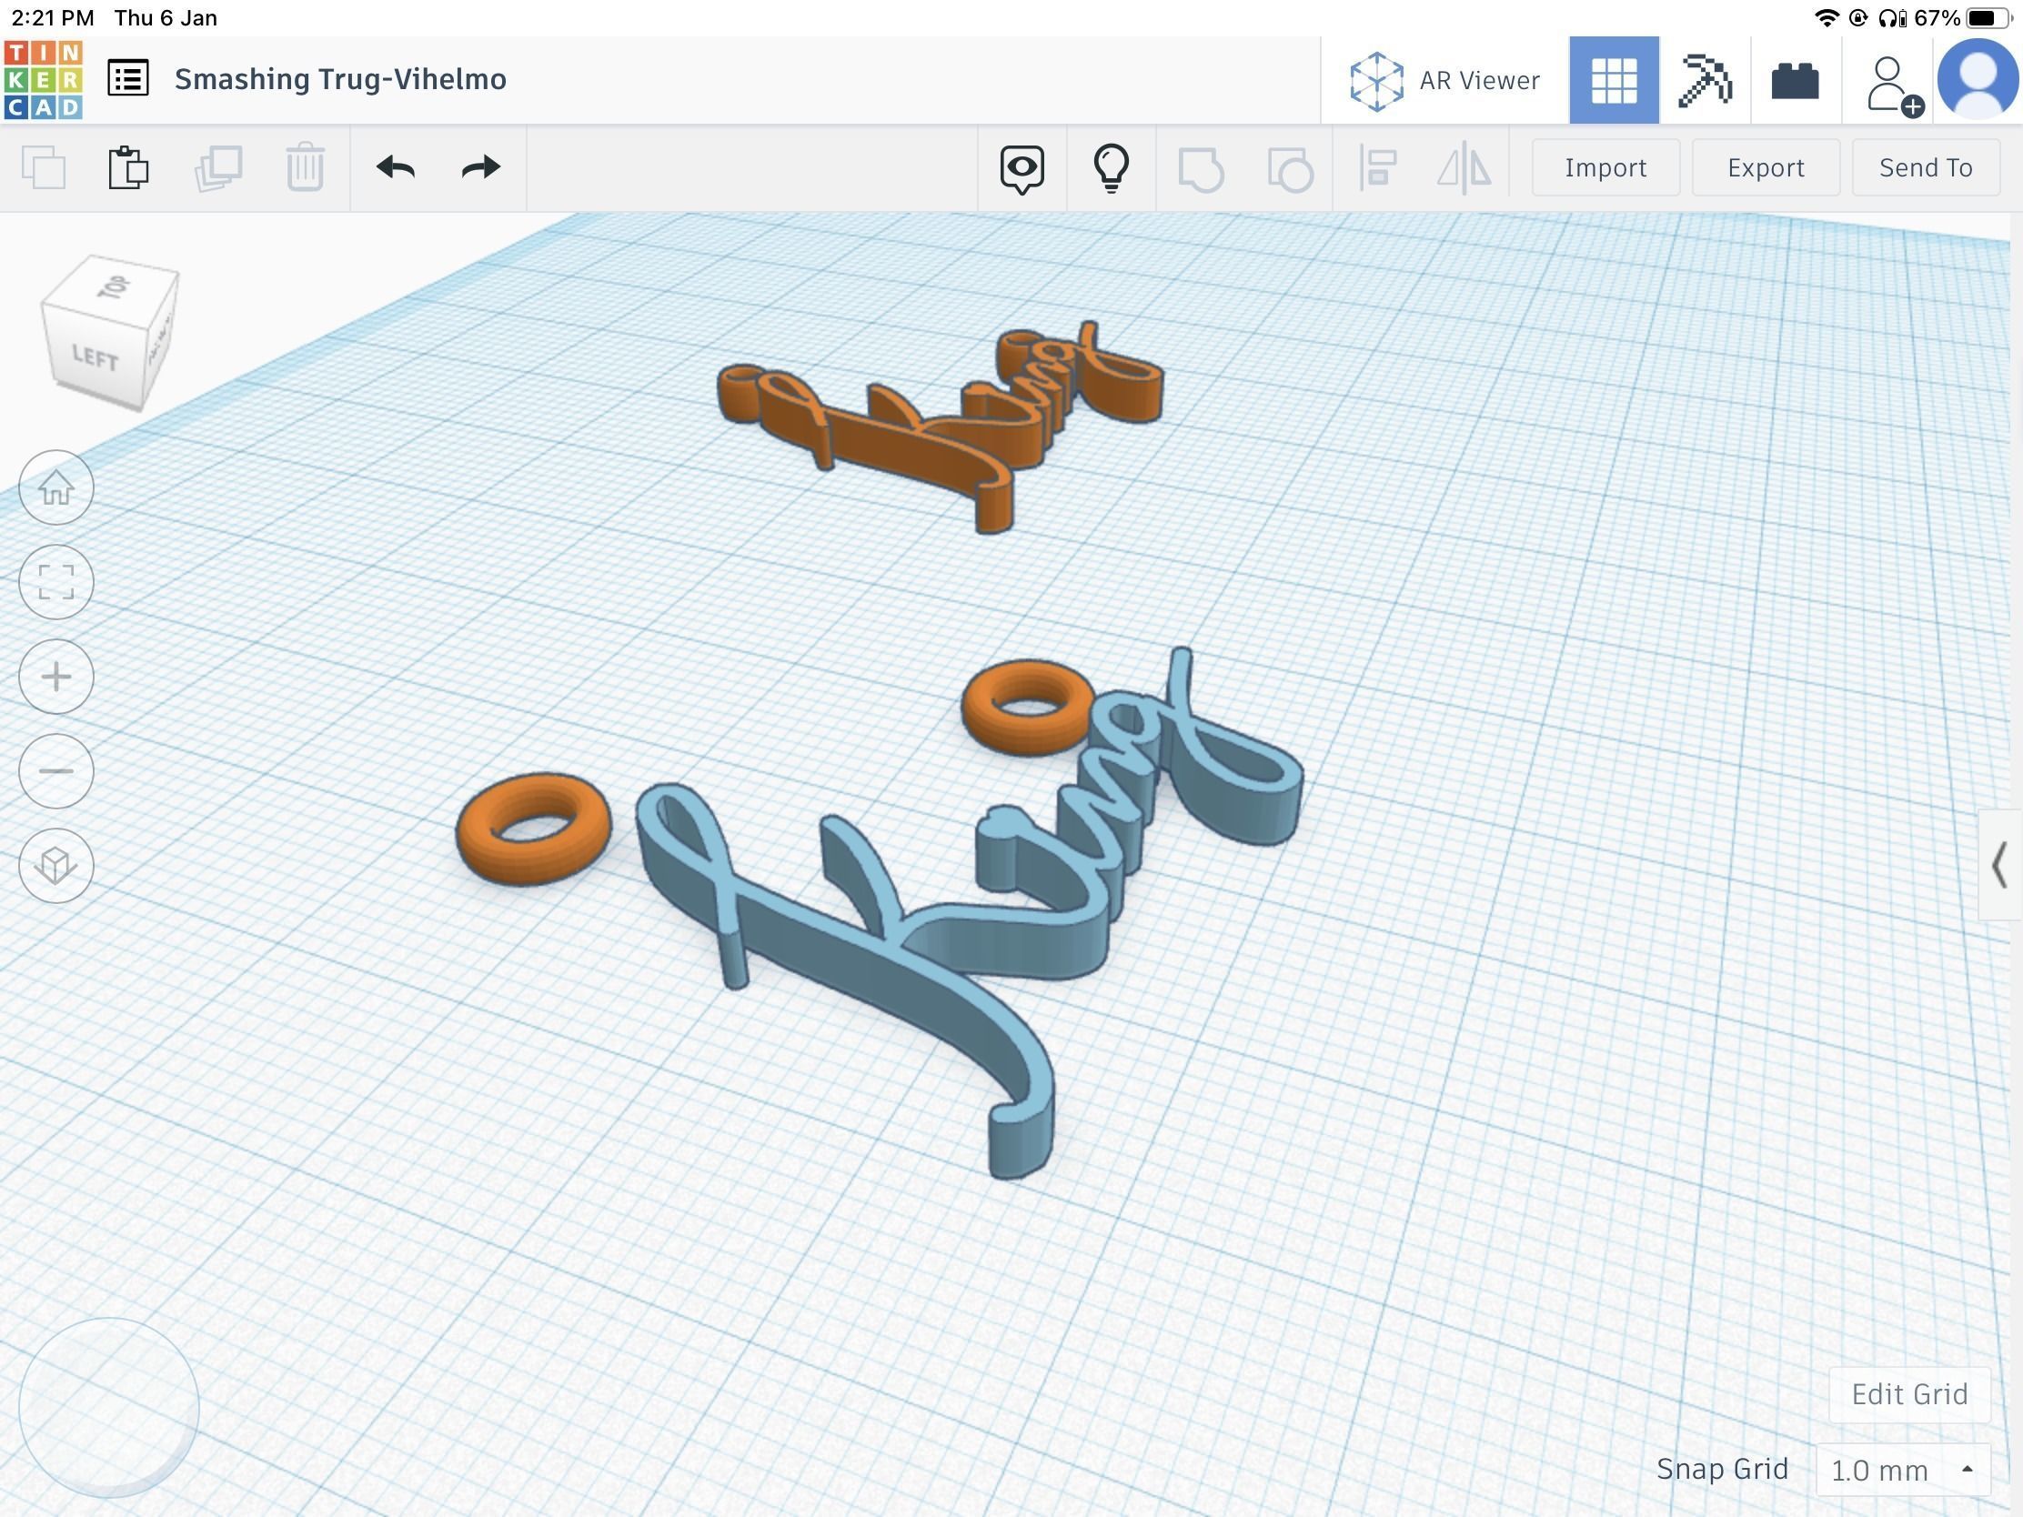The image size is (2023, 1517).
Task: Undo the last action
Action: (x=395, y=167)
